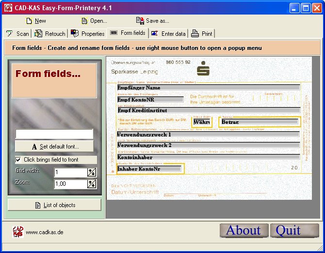Visit the www.cadkas.de link
The image size is (325, 253).
point(44,232)
